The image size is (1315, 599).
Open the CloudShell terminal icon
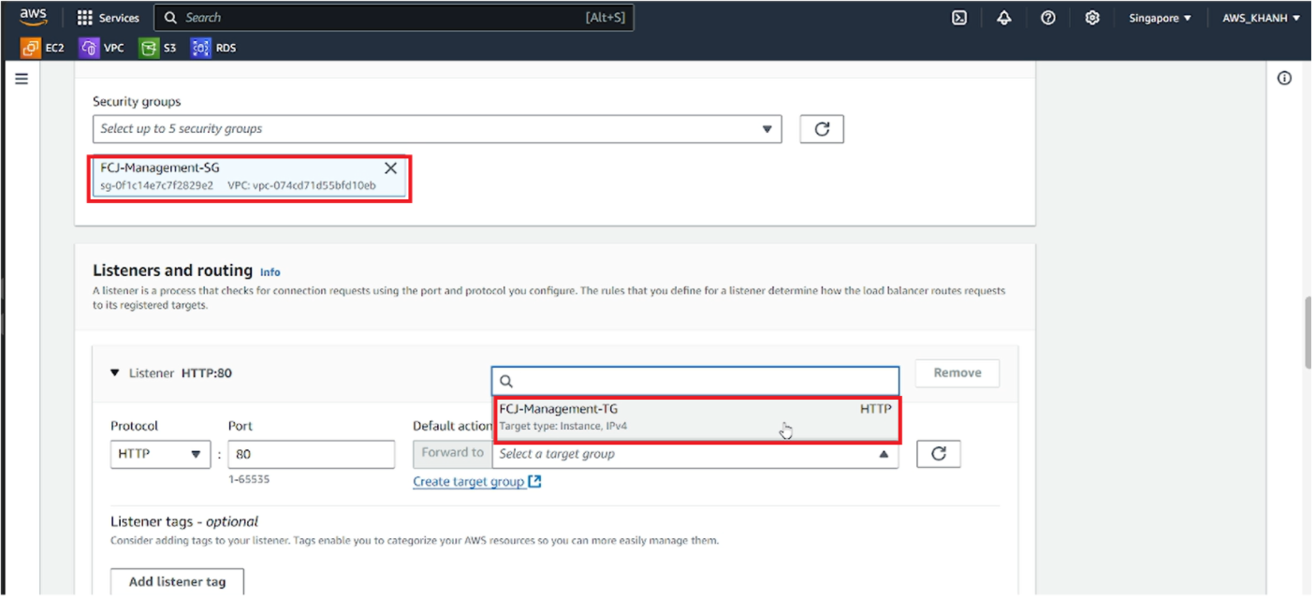click(x=959, y=18)
